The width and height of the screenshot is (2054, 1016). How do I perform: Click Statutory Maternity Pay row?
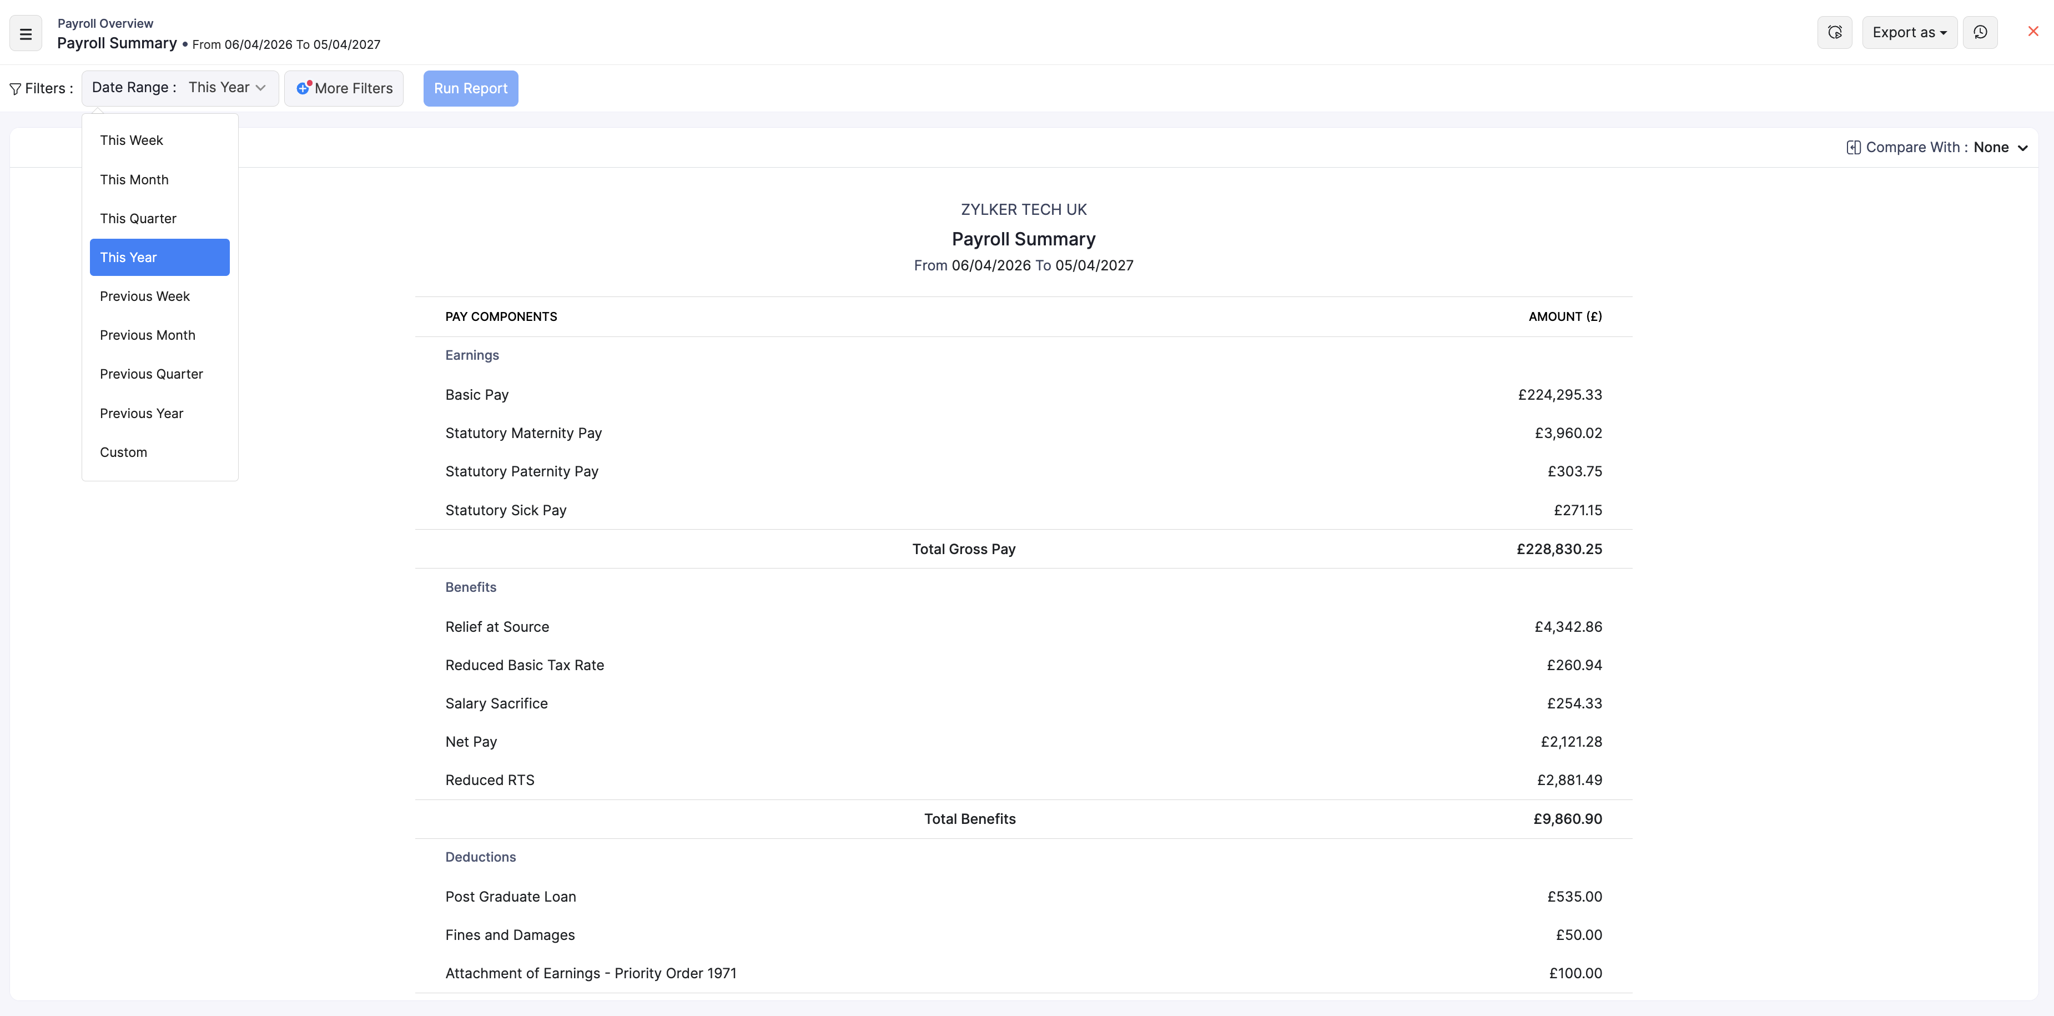coord(1023,433)
